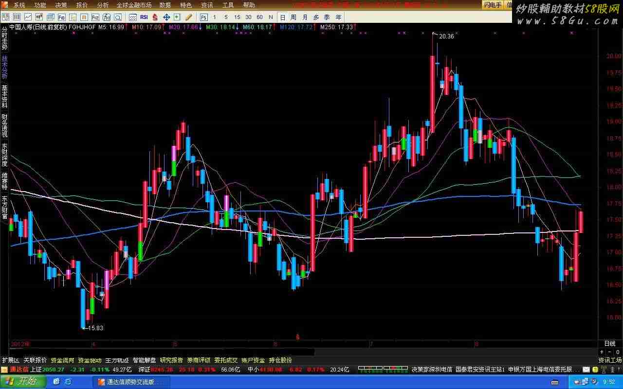Click the Fi2 toolbar icon

click(95, 17)
